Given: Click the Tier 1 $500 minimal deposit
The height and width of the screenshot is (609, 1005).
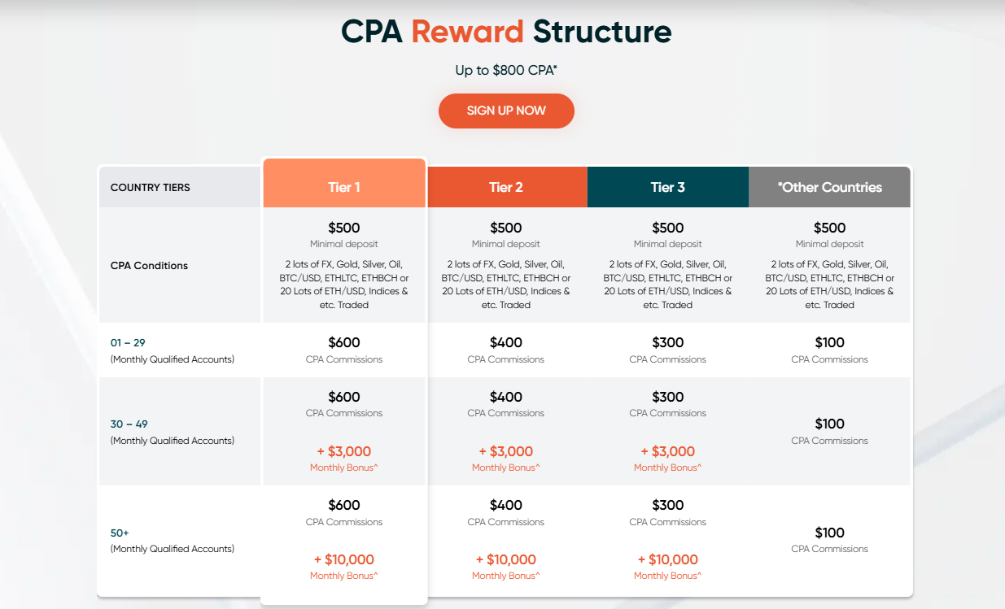Looking at the screenshot, I should (344, 228).
